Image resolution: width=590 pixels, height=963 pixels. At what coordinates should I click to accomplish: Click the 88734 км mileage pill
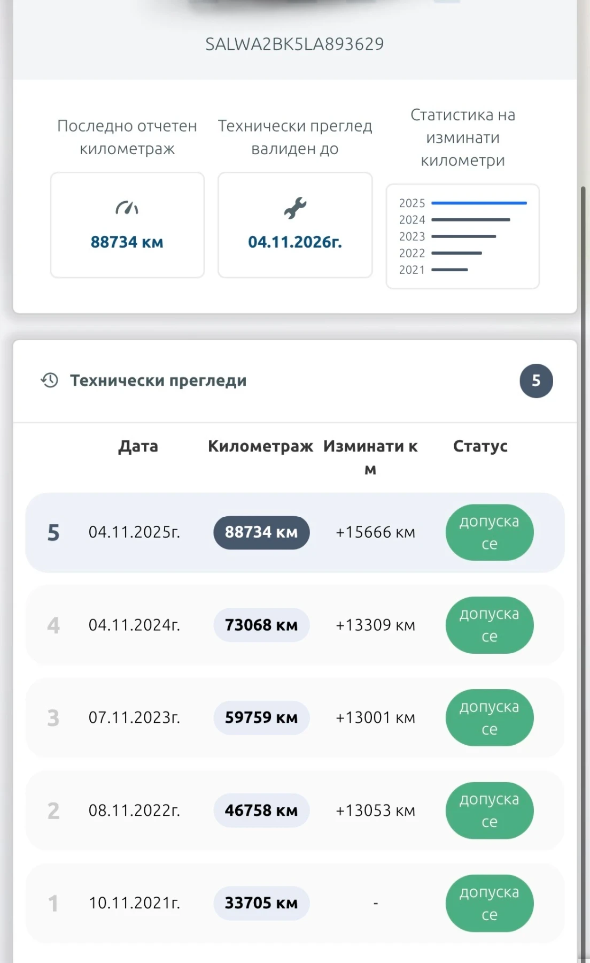pos(261,532)
